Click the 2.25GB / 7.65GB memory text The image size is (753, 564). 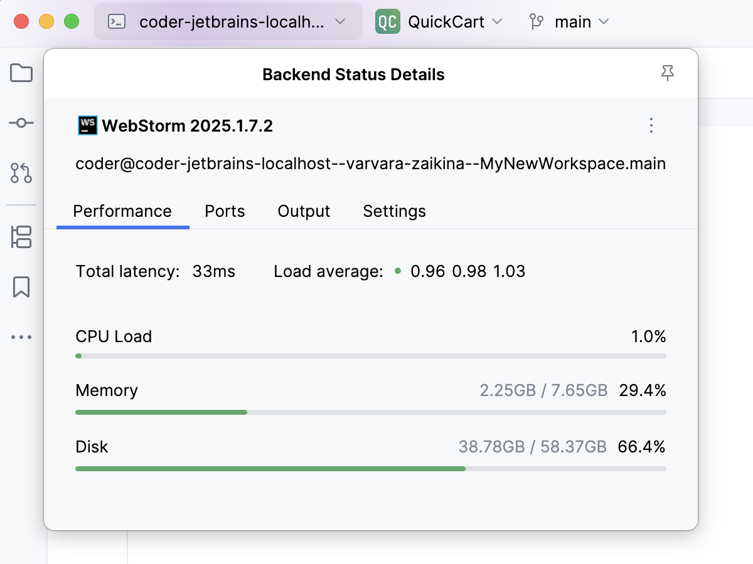544,390
